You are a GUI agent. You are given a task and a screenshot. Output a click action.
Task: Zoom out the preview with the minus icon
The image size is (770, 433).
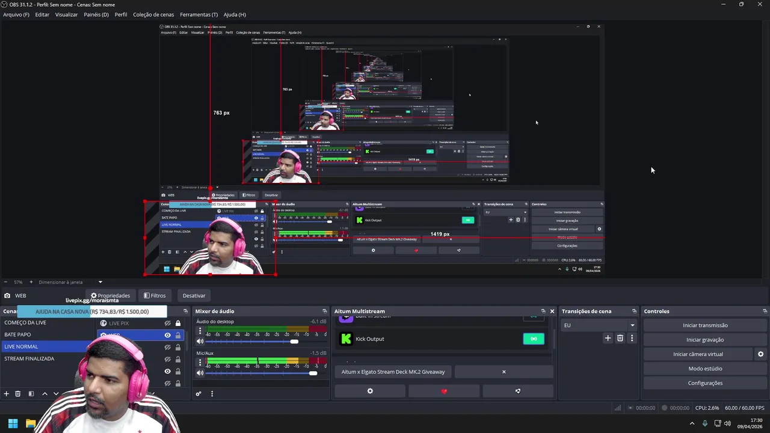click(5, 282)
